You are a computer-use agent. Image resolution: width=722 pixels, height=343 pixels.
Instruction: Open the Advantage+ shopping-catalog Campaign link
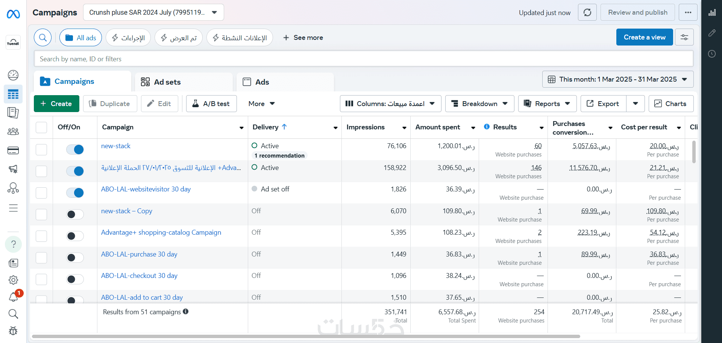click(x=161, y=232)
